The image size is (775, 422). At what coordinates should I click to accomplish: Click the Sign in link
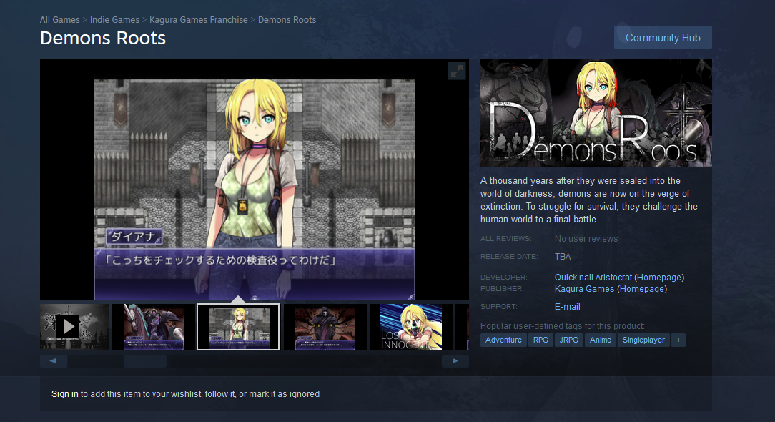point(65,394)
